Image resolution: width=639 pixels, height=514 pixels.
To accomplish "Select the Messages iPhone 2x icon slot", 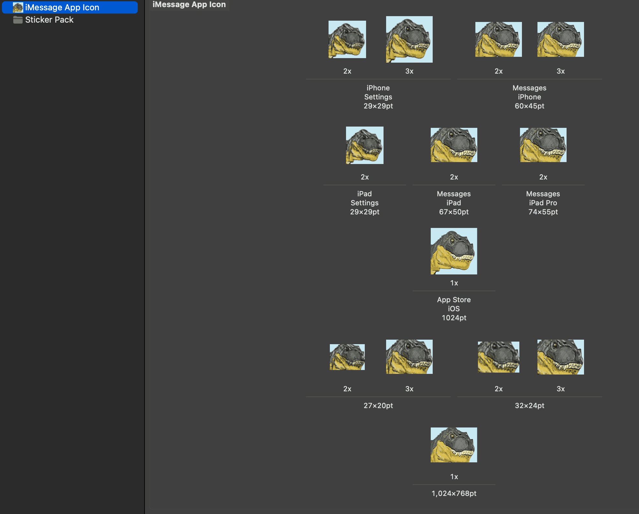I will 499,39.
